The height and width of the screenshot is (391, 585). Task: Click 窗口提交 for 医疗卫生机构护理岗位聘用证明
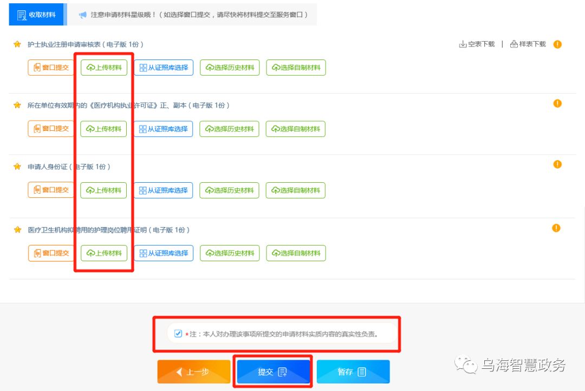pyautogui.click(x=50, y=253)
